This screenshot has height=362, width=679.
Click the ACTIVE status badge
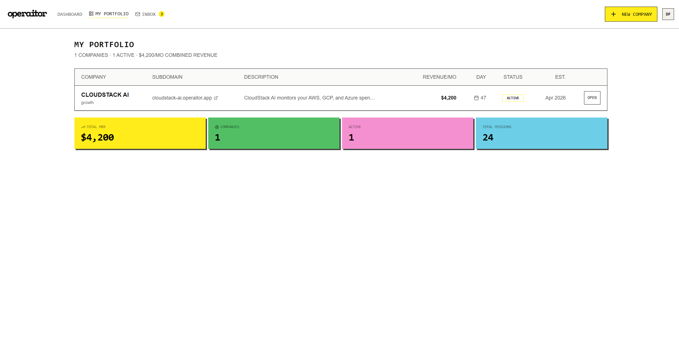point(513,98)
